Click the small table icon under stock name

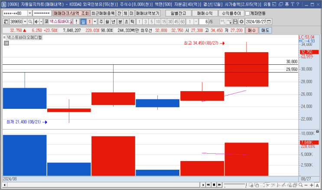[7, 43]
